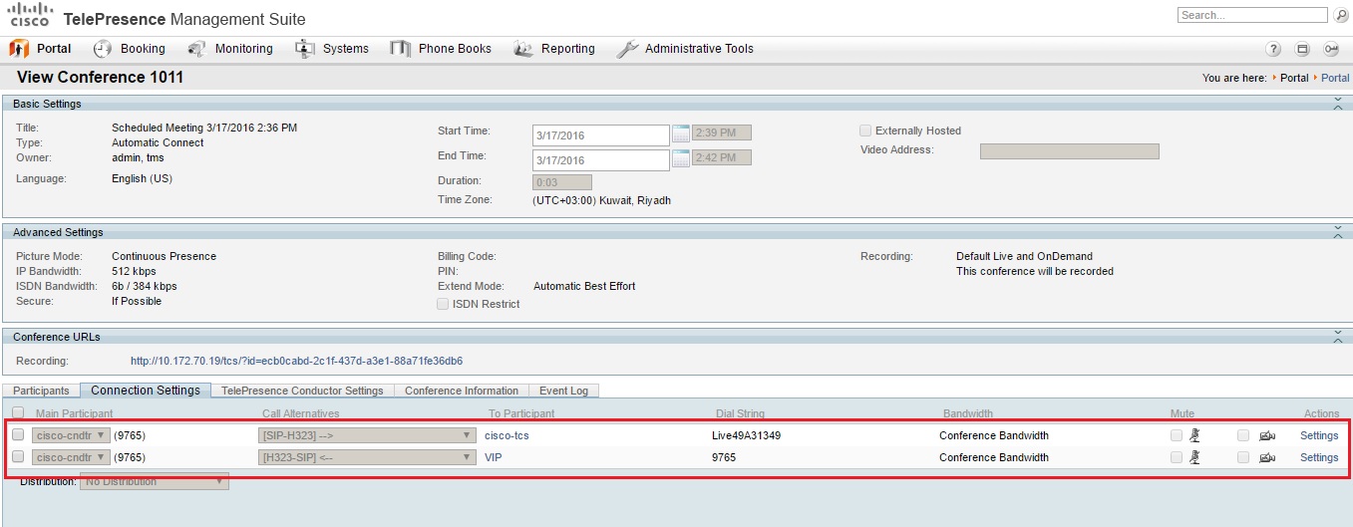This screenshot has width=1353, height=527.
Task: Toggle the select-all checkbox in table header
Action: [18, 412]
